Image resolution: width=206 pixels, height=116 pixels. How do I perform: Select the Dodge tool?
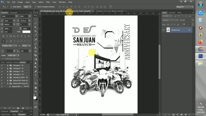pyautogui.click(x=36, y=67)
